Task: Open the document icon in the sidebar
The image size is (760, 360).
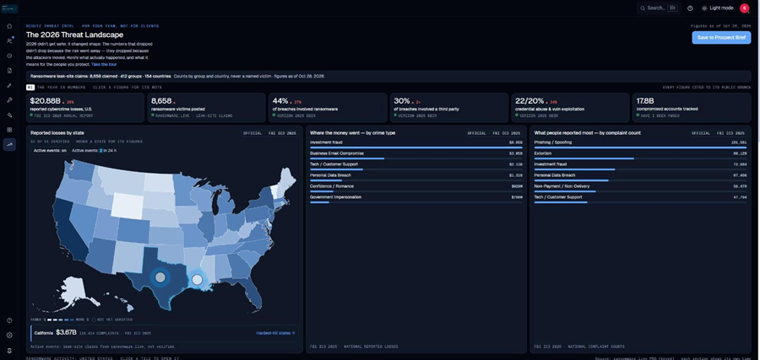Action: click(x=9, y=71)
